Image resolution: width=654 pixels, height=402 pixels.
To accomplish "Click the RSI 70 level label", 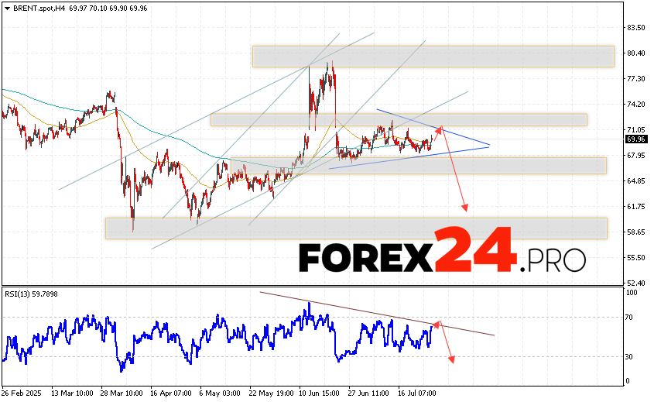I will coord(632,318).
